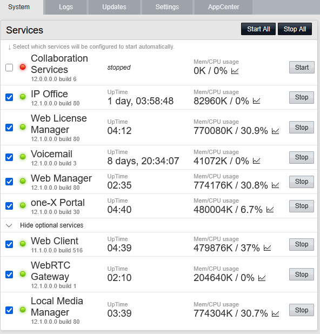The height and width of the screenshot is (334, 320).
Task: Click green status indicator of WebRTC Gateway
Action: 23,274
